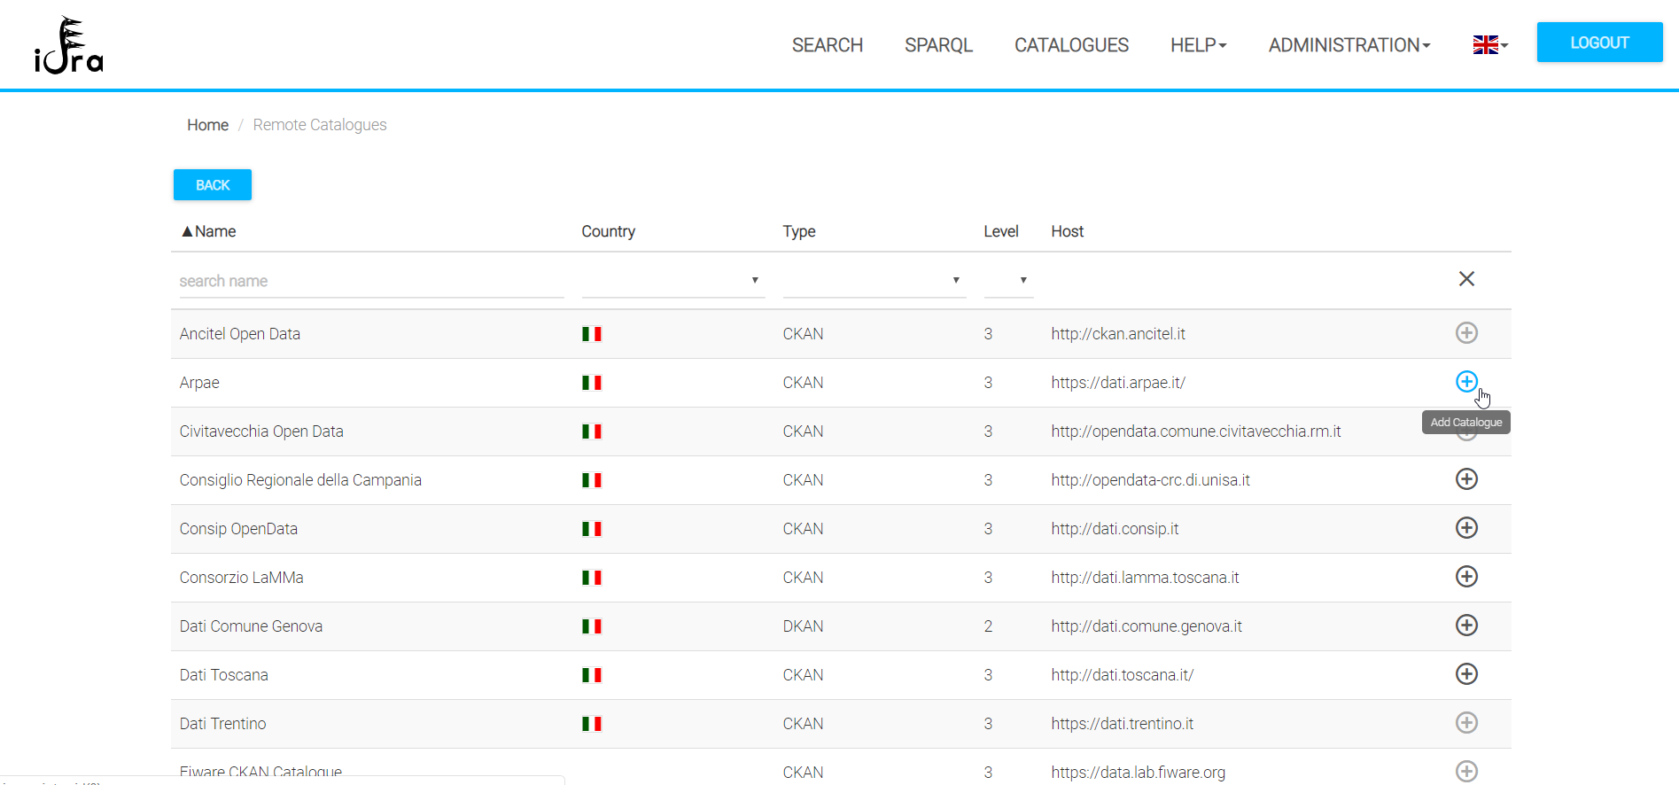The height and width of the screenshot is (785, 1679).
Task: Click the Remote Catalogues breadcrumb text
Action: coord(320,125)
